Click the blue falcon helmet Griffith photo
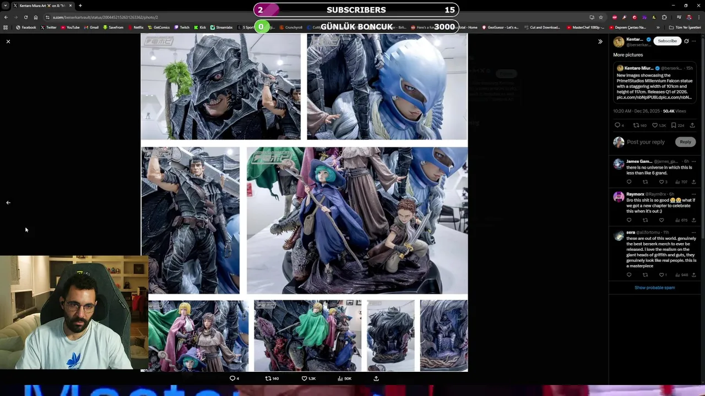 (387, 86)
